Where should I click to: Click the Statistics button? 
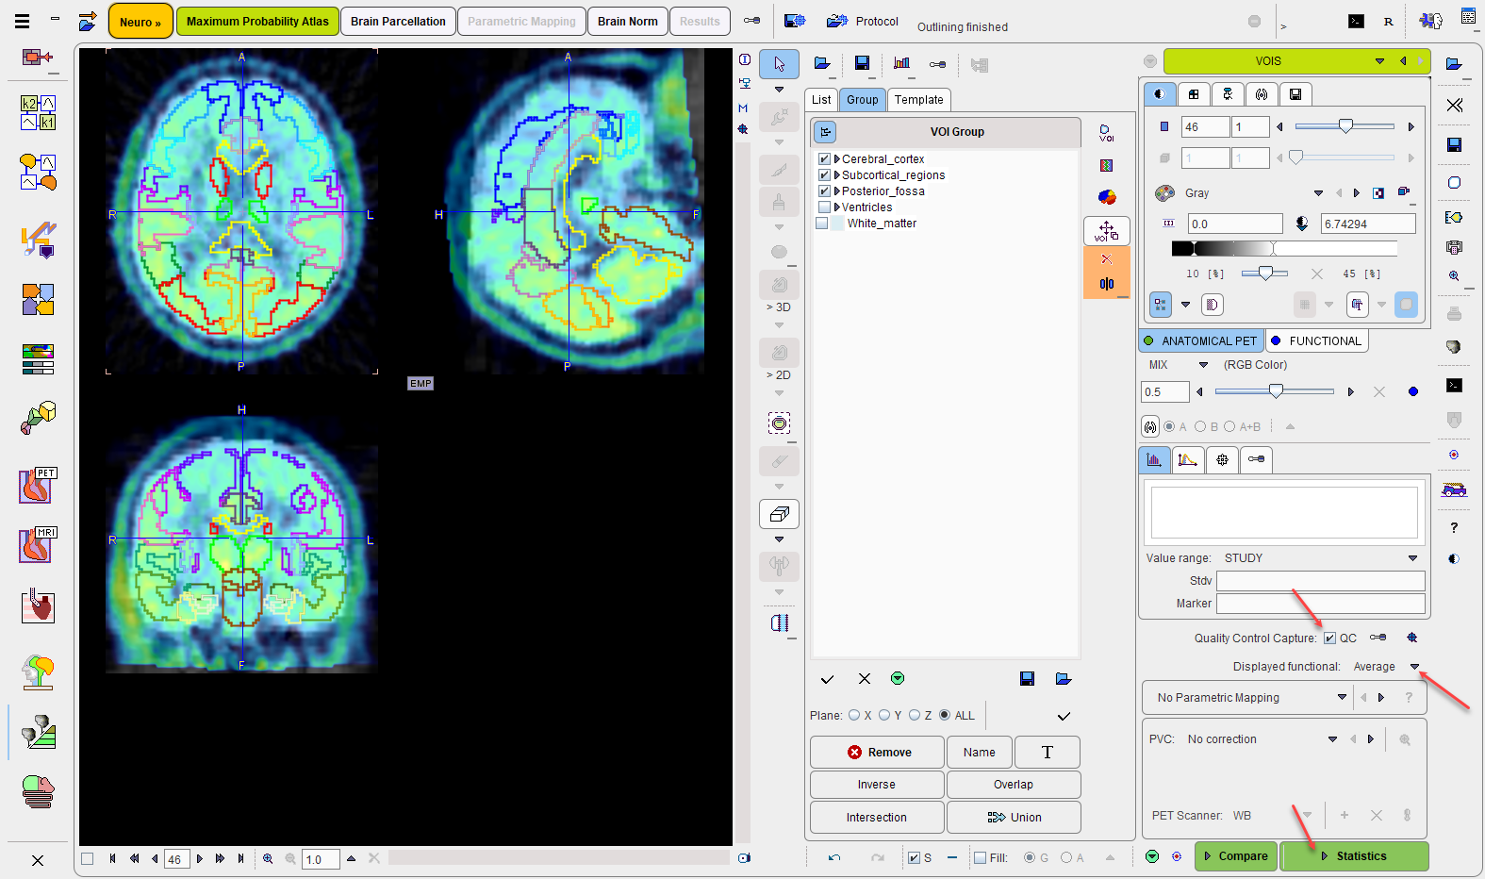1354,856
